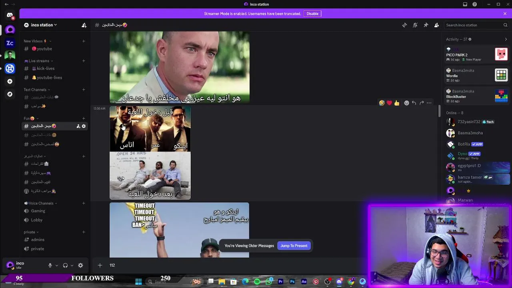Viewport: 512px width, 288px height.
Task: Collapse Fun category
Action: (x=31, y=118)
